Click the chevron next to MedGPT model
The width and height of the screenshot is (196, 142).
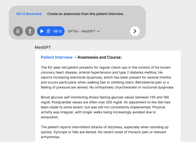[98, 31]
